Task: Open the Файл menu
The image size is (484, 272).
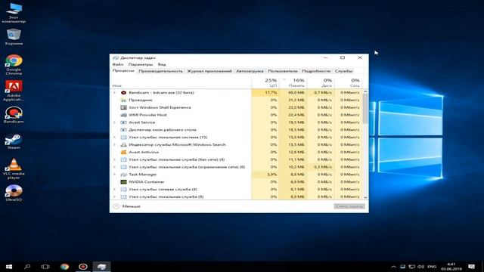Action: (118, 64)
